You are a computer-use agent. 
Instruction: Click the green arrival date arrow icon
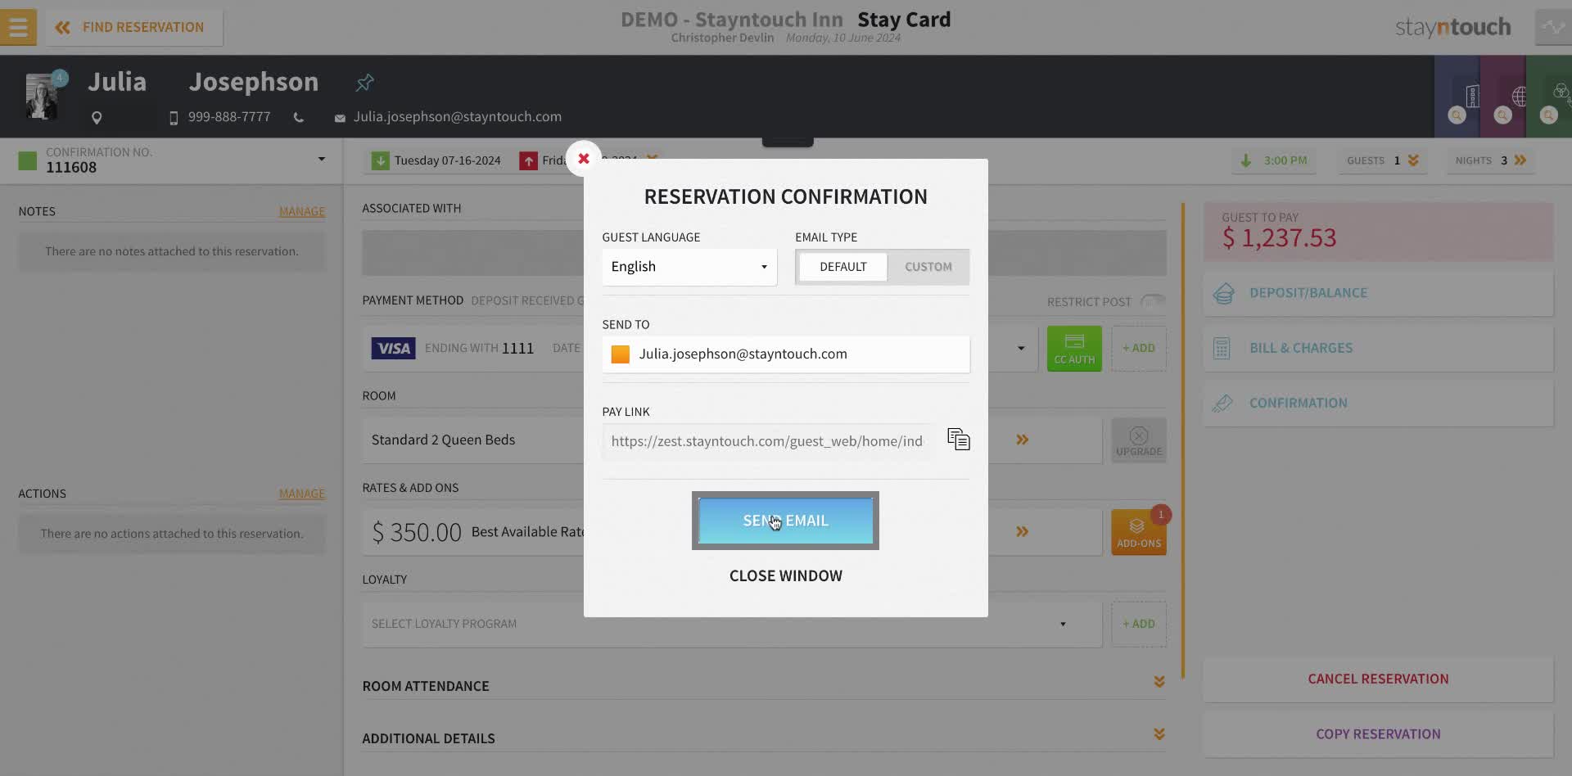point(380,160)
